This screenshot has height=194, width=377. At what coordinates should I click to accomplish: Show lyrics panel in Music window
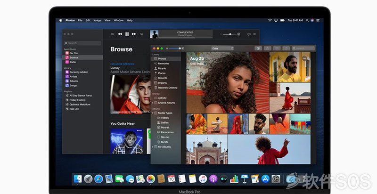(x=249, y=34)
